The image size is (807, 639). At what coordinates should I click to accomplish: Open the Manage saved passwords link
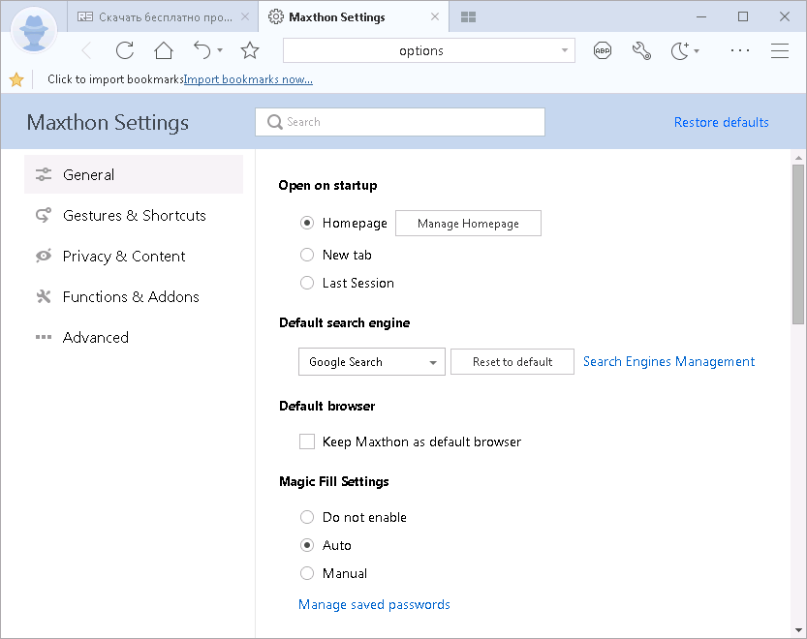pos(374,605)
